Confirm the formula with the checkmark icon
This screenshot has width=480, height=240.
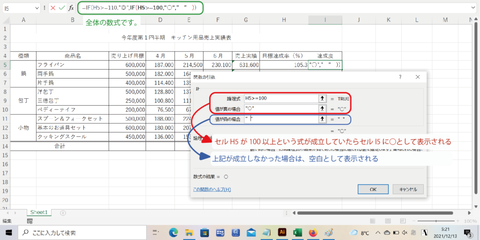[x=62, y=8]
